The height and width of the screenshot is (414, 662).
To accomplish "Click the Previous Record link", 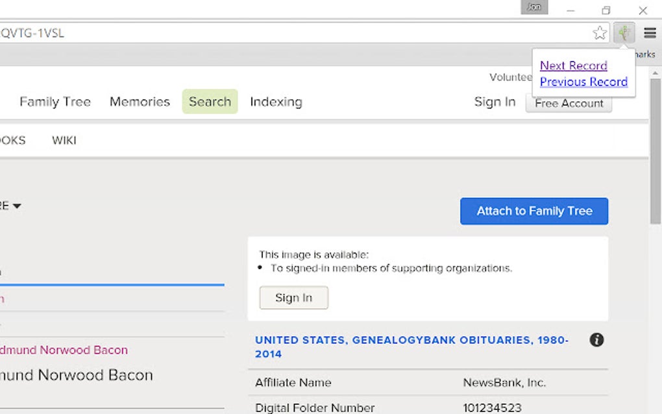I will click(x=583, y=82).
